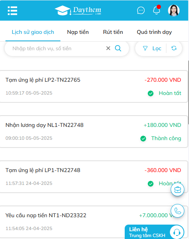Viewport: 189px width, 239px height.
Task: Open the user profile avatar
Action: click(173, 11)
